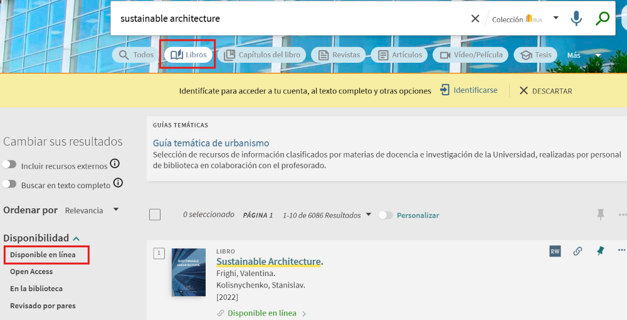Check the select-all results checkbox

[155, 215]
